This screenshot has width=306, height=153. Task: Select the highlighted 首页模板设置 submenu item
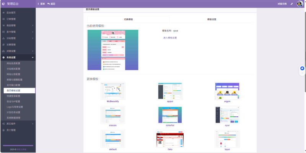pyautogui.click(x=20, y=91)
